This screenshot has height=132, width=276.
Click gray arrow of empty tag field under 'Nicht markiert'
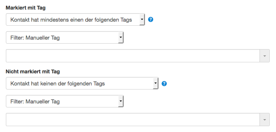[x=265, y=120]
